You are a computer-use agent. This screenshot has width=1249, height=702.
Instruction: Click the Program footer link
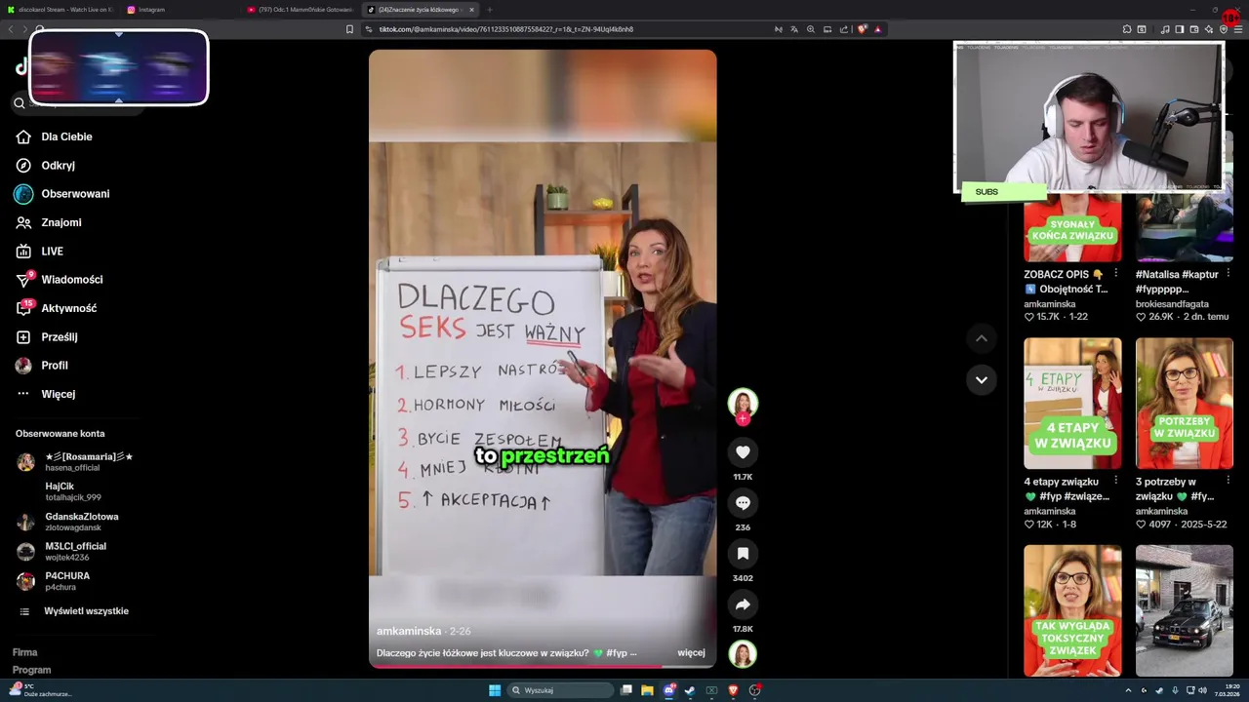click(31, 670)
